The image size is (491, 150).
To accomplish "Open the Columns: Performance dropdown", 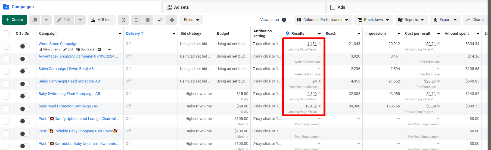I will [x=323, y=20].
